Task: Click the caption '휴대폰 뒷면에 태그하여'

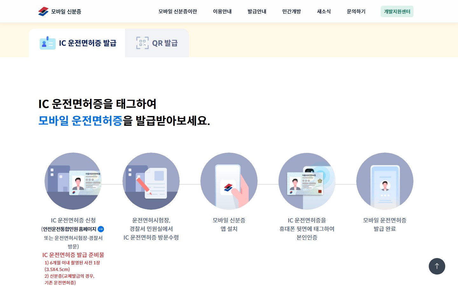Action: coord(307,229)
